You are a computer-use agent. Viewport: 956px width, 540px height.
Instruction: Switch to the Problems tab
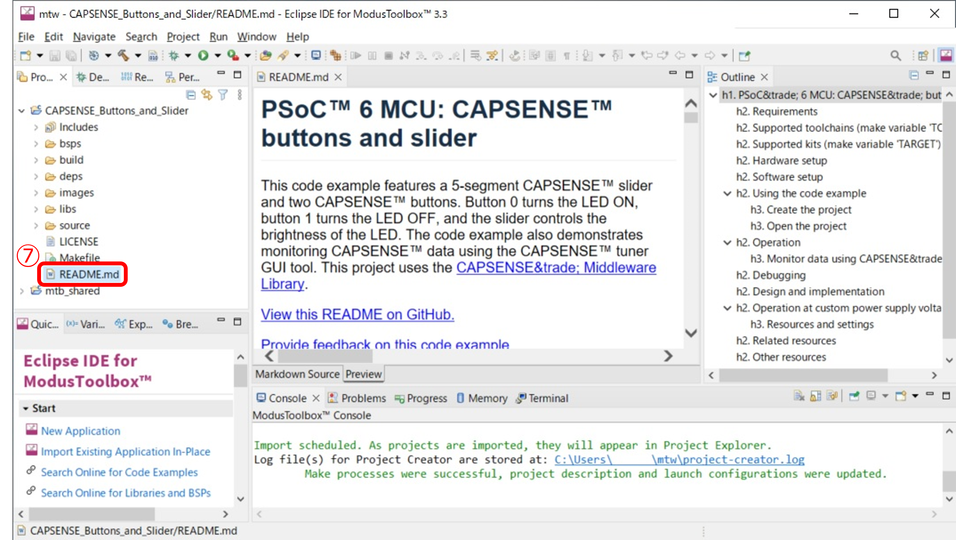pos(357,398)
